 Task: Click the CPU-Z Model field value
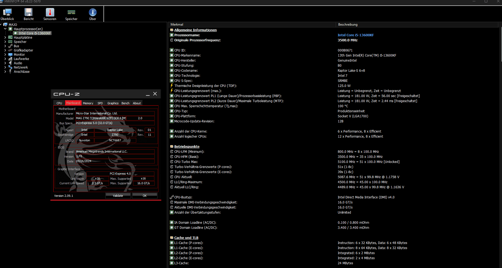coord(101,118)
